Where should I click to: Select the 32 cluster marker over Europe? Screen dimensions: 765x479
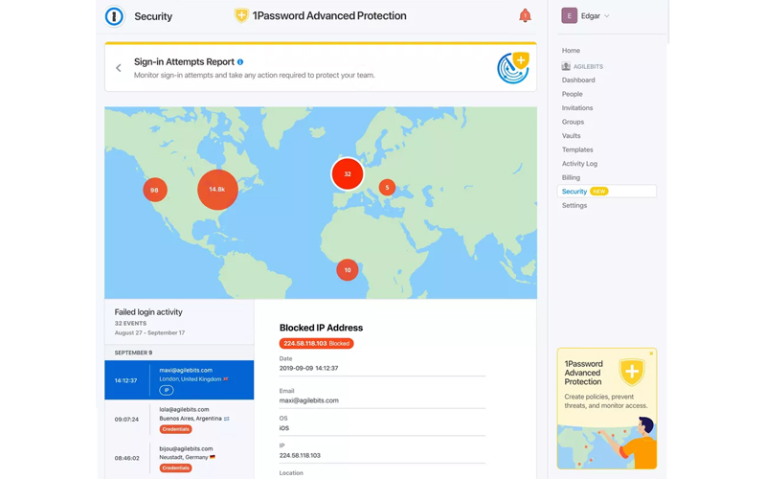pyautogui.click(x=347, y=174)
